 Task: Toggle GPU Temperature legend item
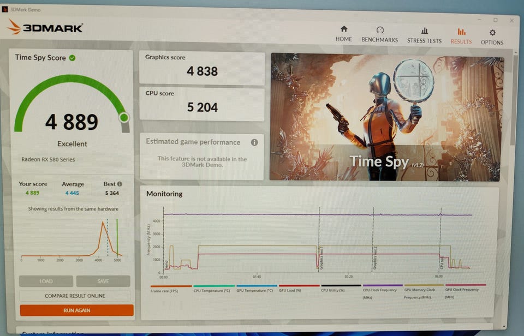click(x=257, y=289)
